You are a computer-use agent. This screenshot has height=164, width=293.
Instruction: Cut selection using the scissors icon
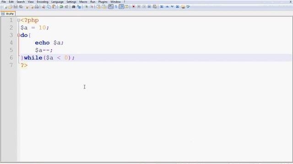[43, 7]
